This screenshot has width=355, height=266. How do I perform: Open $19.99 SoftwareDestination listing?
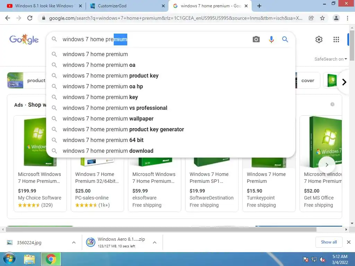tap(212, 184)
